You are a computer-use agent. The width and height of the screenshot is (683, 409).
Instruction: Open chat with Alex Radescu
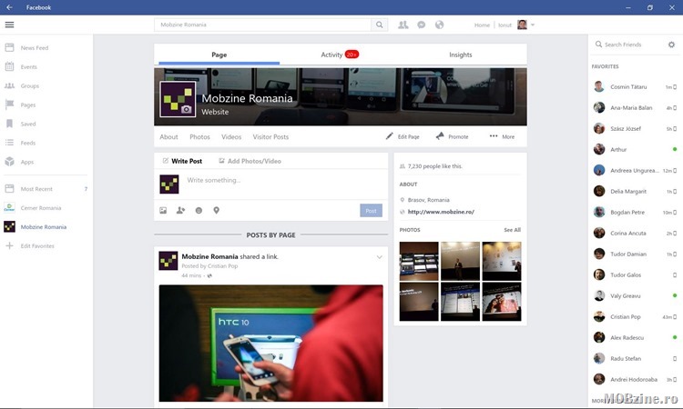[635, 338]
